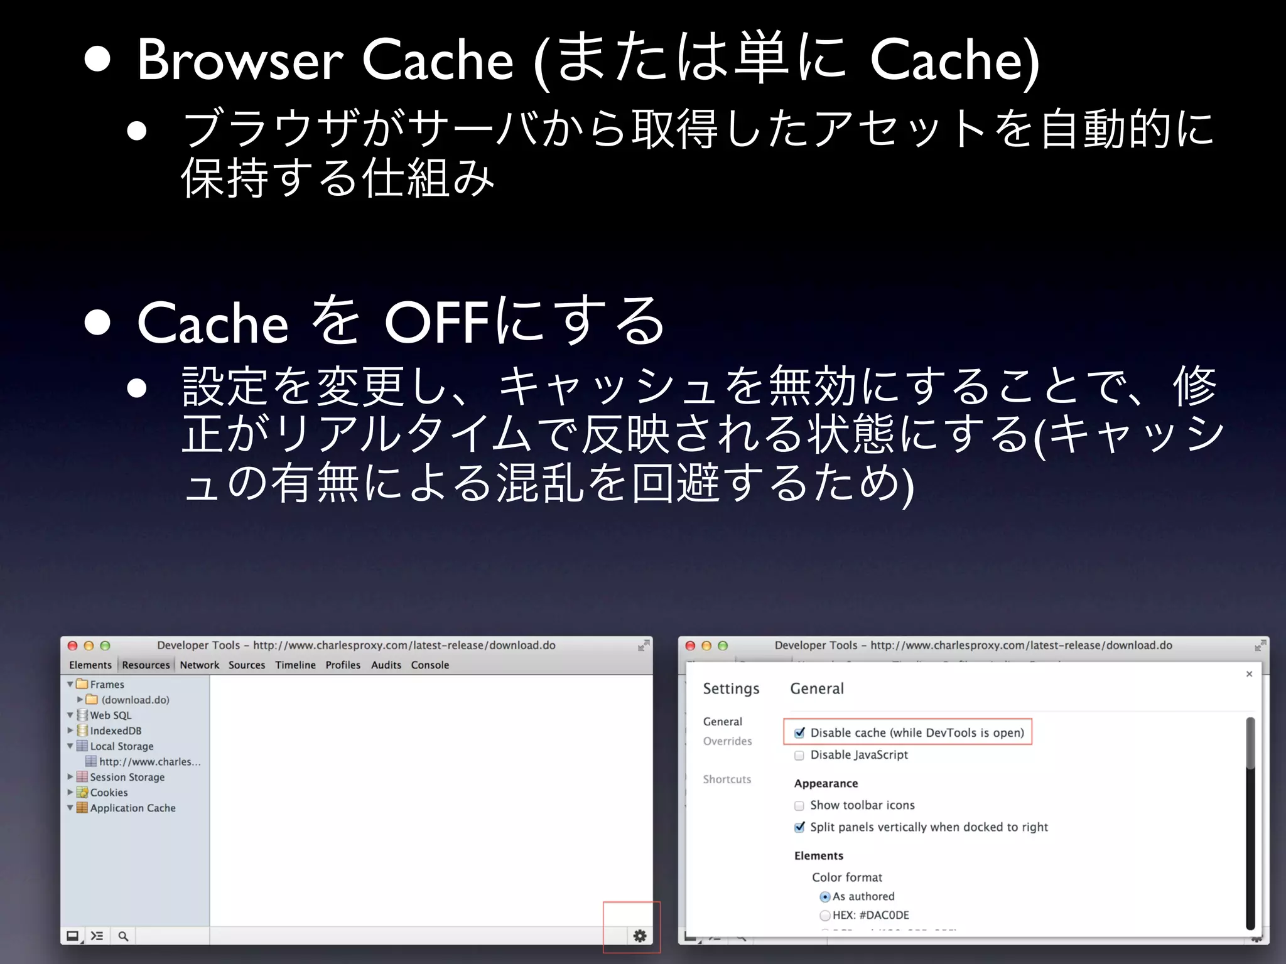The height and width of the screenshot is (964, 1286).
Task: Switch to the Console tab
Action: coord(430,665)
